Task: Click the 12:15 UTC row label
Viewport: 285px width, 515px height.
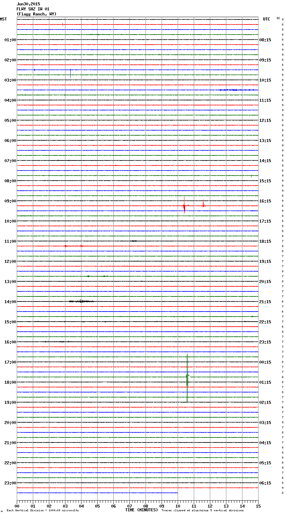Action: (x=265, y=121)
